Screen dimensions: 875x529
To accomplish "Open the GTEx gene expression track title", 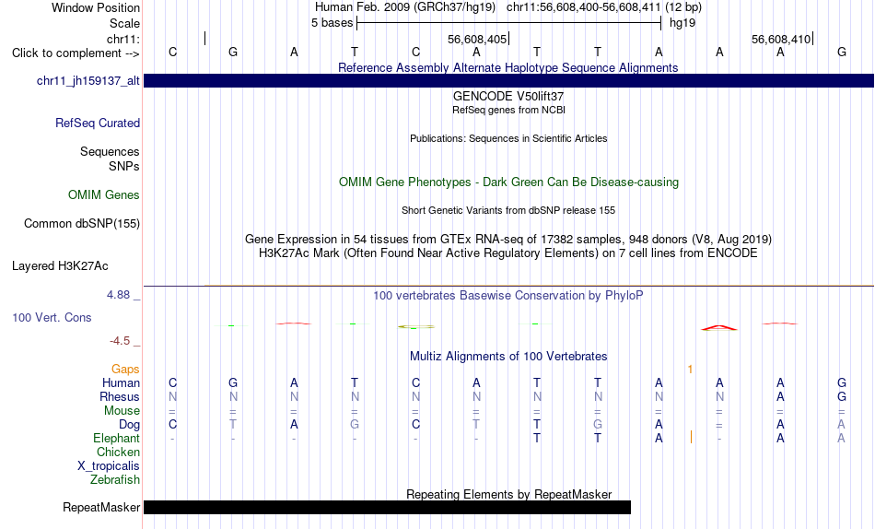I will [508, 239].
